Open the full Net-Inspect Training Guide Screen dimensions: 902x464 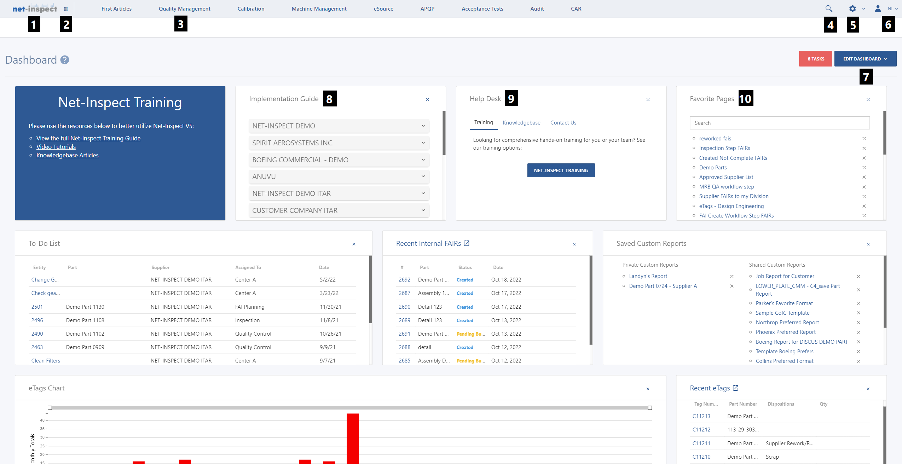88,138
